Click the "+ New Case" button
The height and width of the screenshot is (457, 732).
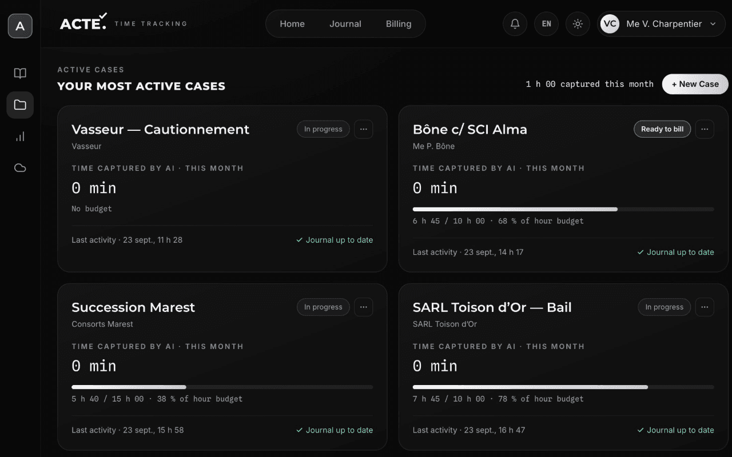[695, 84]
